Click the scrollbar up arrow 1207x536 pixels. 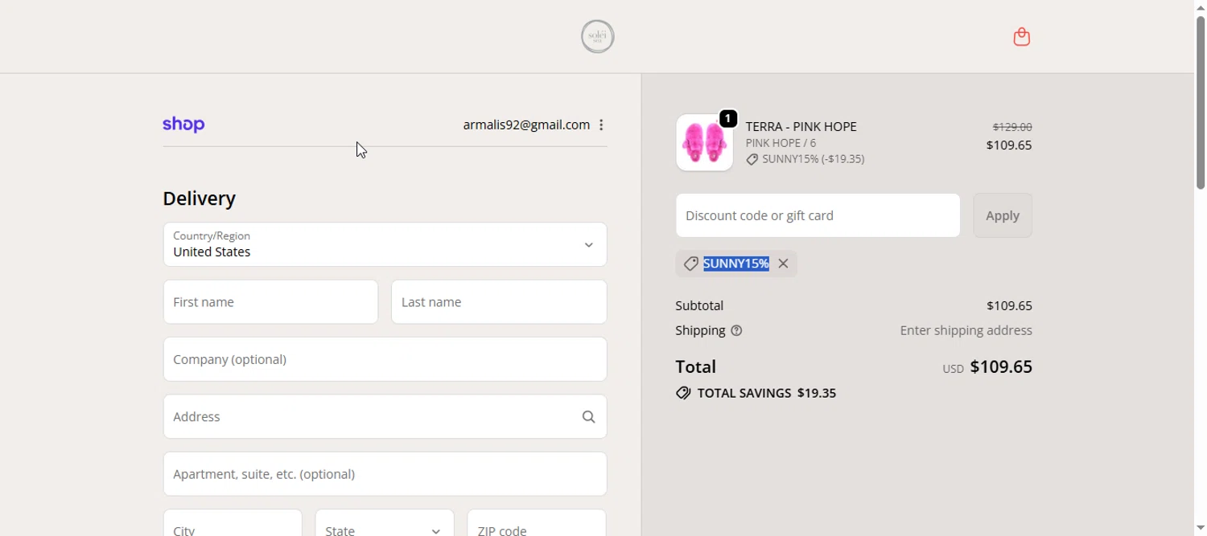(1201, 7)
